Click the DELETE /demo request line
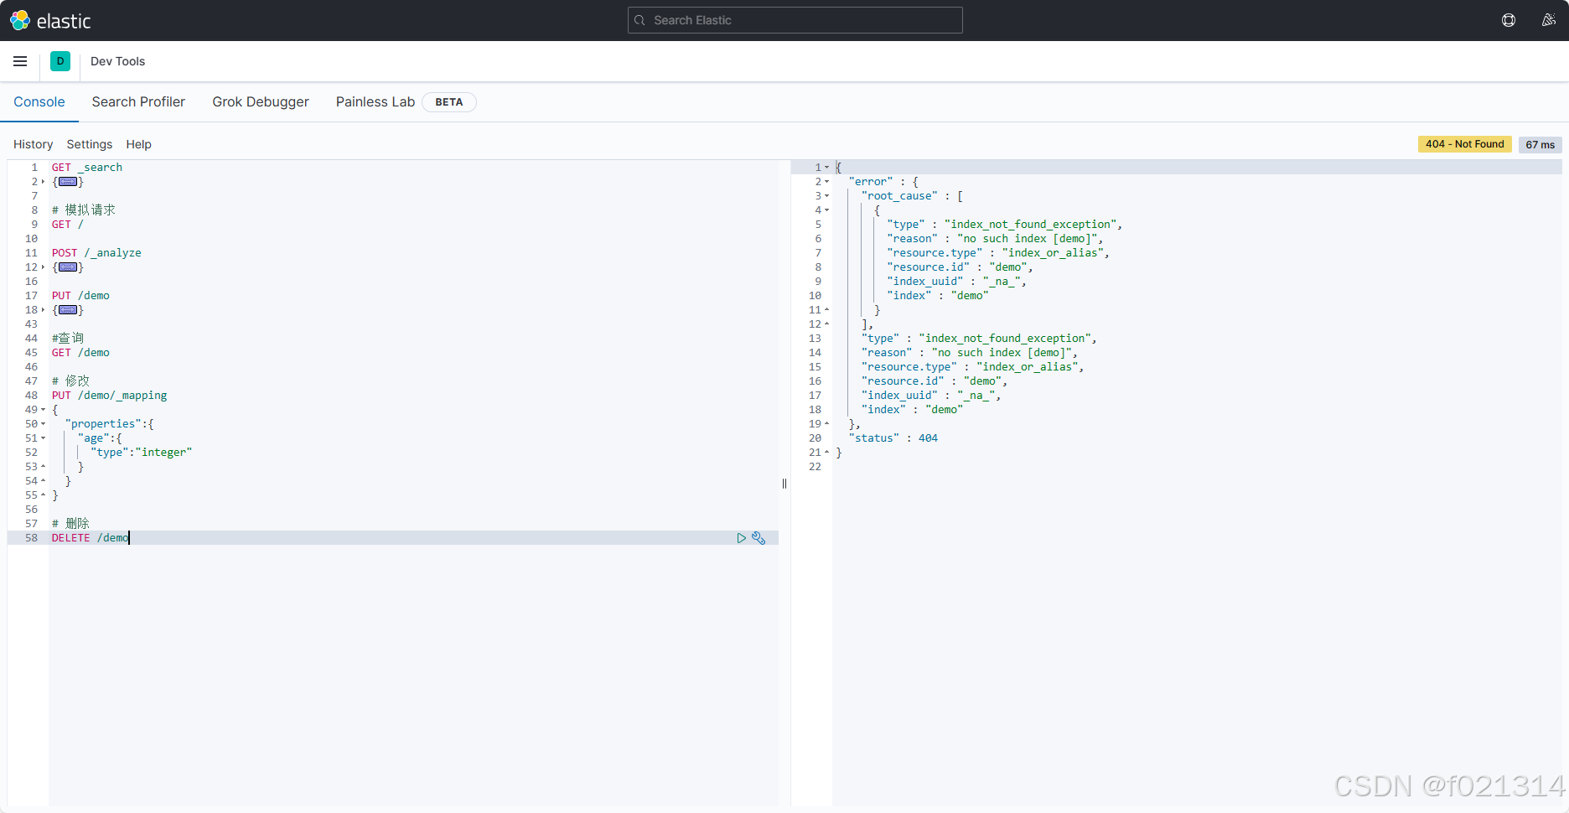Viewport: 1569px width, 813px height. [91, 538]
